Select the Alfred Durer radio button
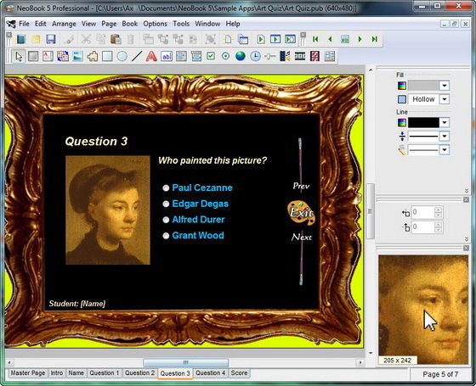Screen dimensions: 476x386 tap(166, 220)
